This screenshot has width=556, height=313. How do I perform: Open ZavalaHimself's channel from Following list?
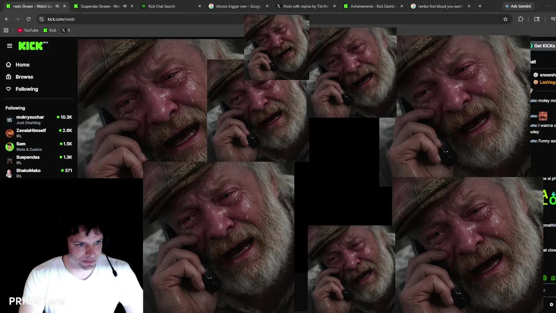pos(39,133)
